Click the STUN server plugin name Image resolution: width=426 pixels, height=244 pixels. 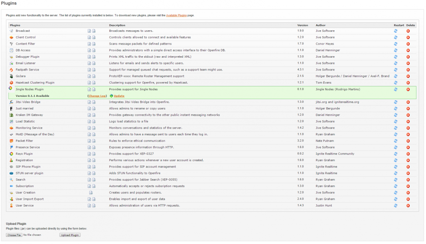[x=30, y=173]
